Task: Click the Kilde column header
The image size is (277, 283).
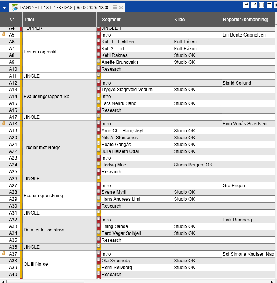Action: (x=196, y=19)
